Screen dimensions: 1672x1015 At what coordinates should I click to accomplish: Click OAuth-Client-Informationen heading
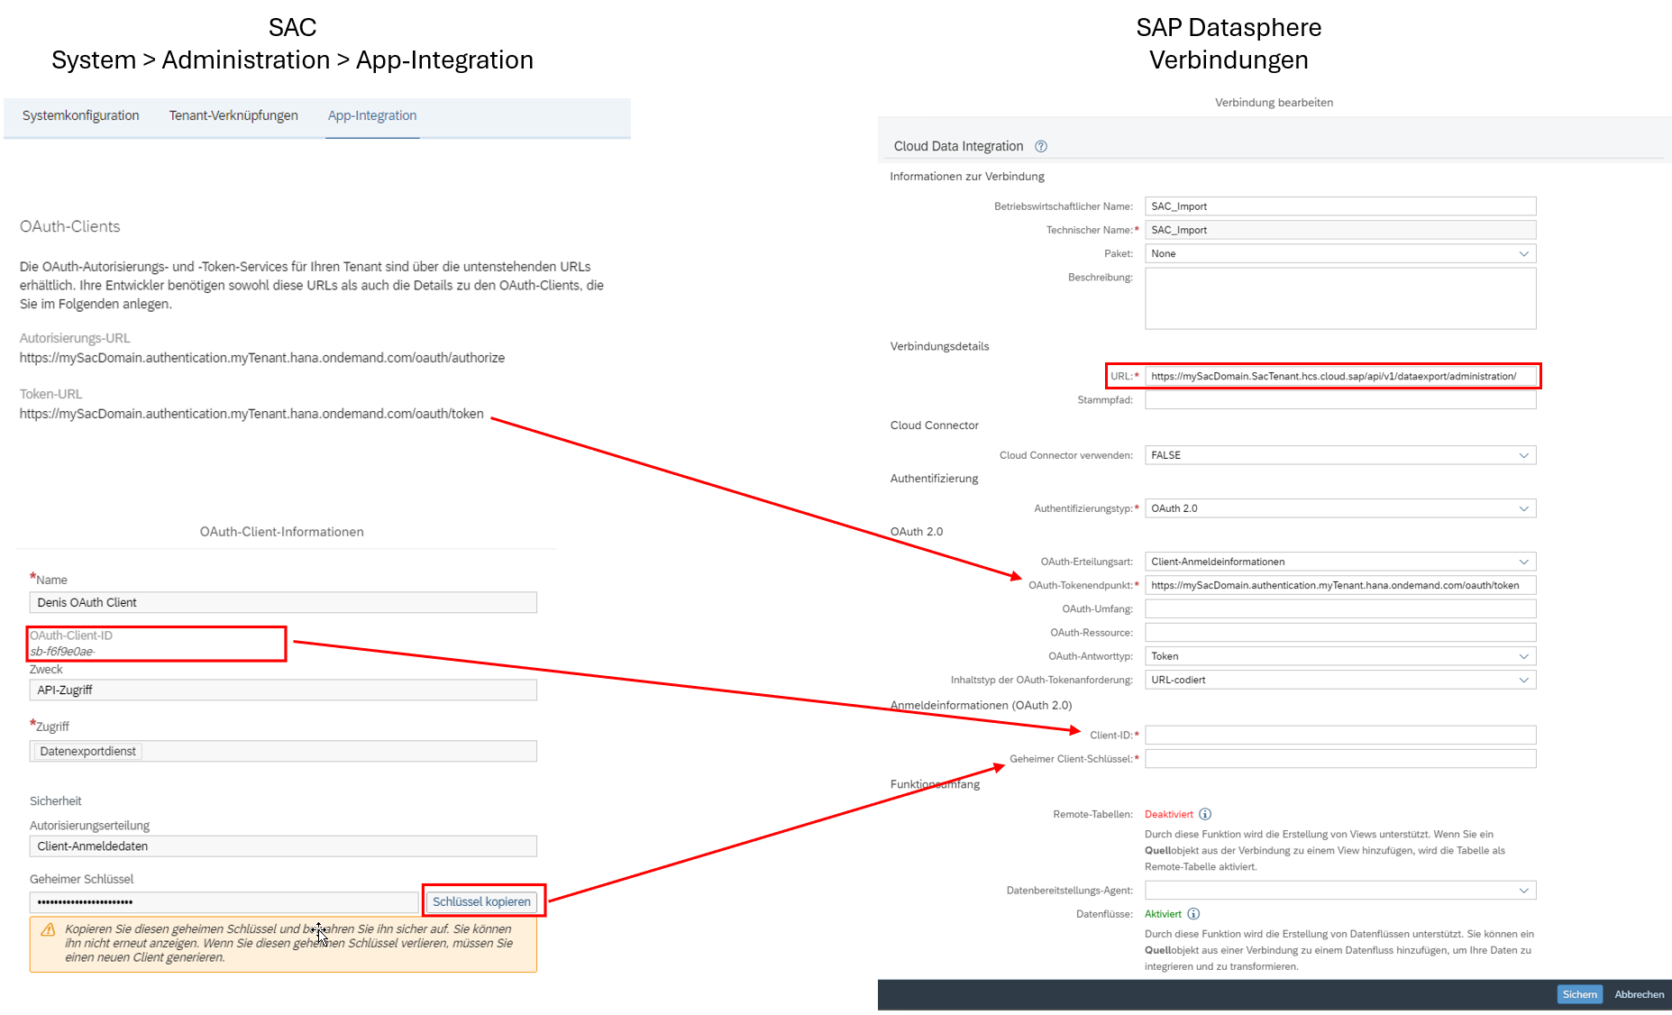pos(282,532)
